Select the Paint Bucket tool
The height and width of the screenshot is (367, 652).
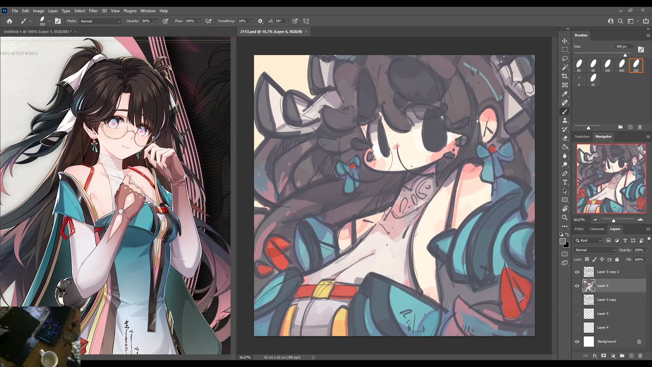(565, 147)
